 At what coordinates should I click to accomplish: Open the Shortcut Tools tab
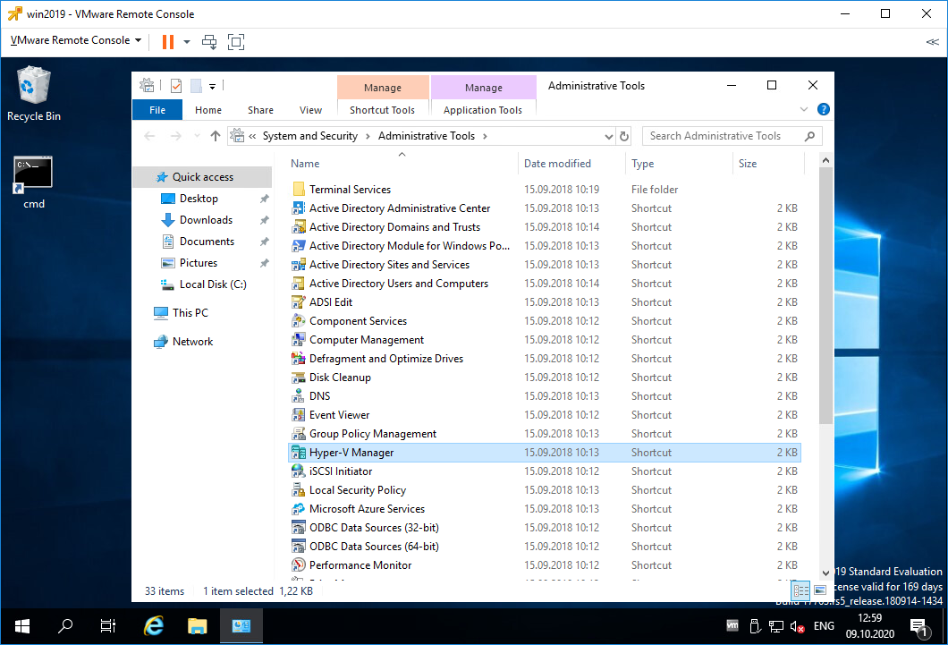pyautogui.click(x=382, y=110)
